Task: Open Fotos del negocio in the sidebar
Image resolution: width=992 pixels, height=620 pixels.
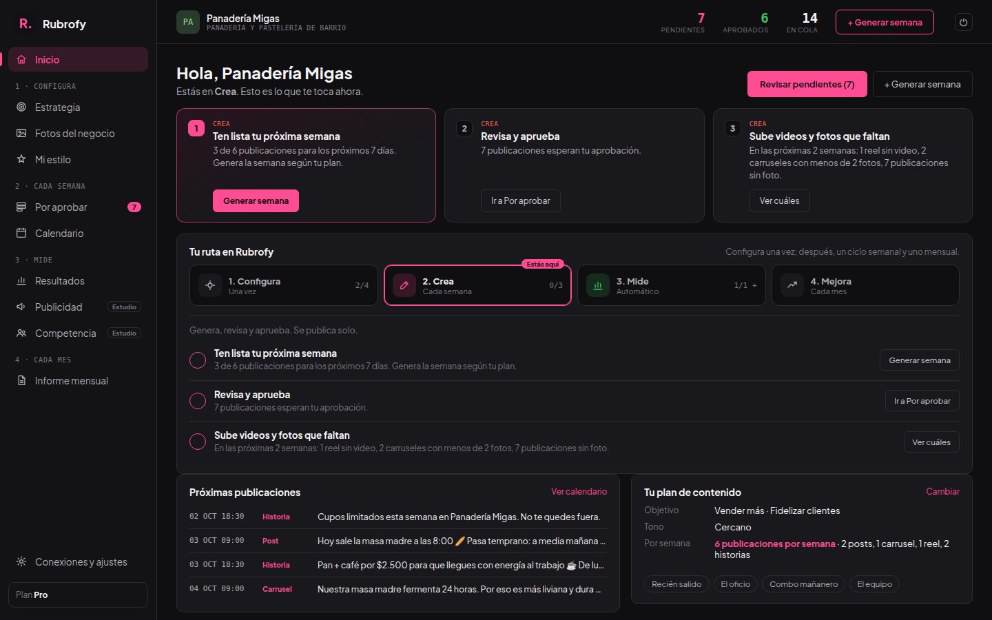Action: point(79,133)
